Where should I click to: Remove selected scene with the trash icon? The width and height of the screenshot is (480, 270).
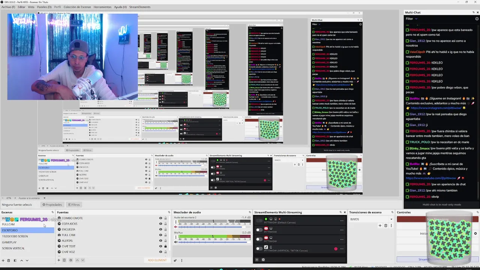pos(9,260)
